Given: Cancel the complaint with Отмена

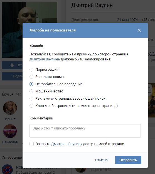Looking at the screenshot, I should click(x=101, y=160).
